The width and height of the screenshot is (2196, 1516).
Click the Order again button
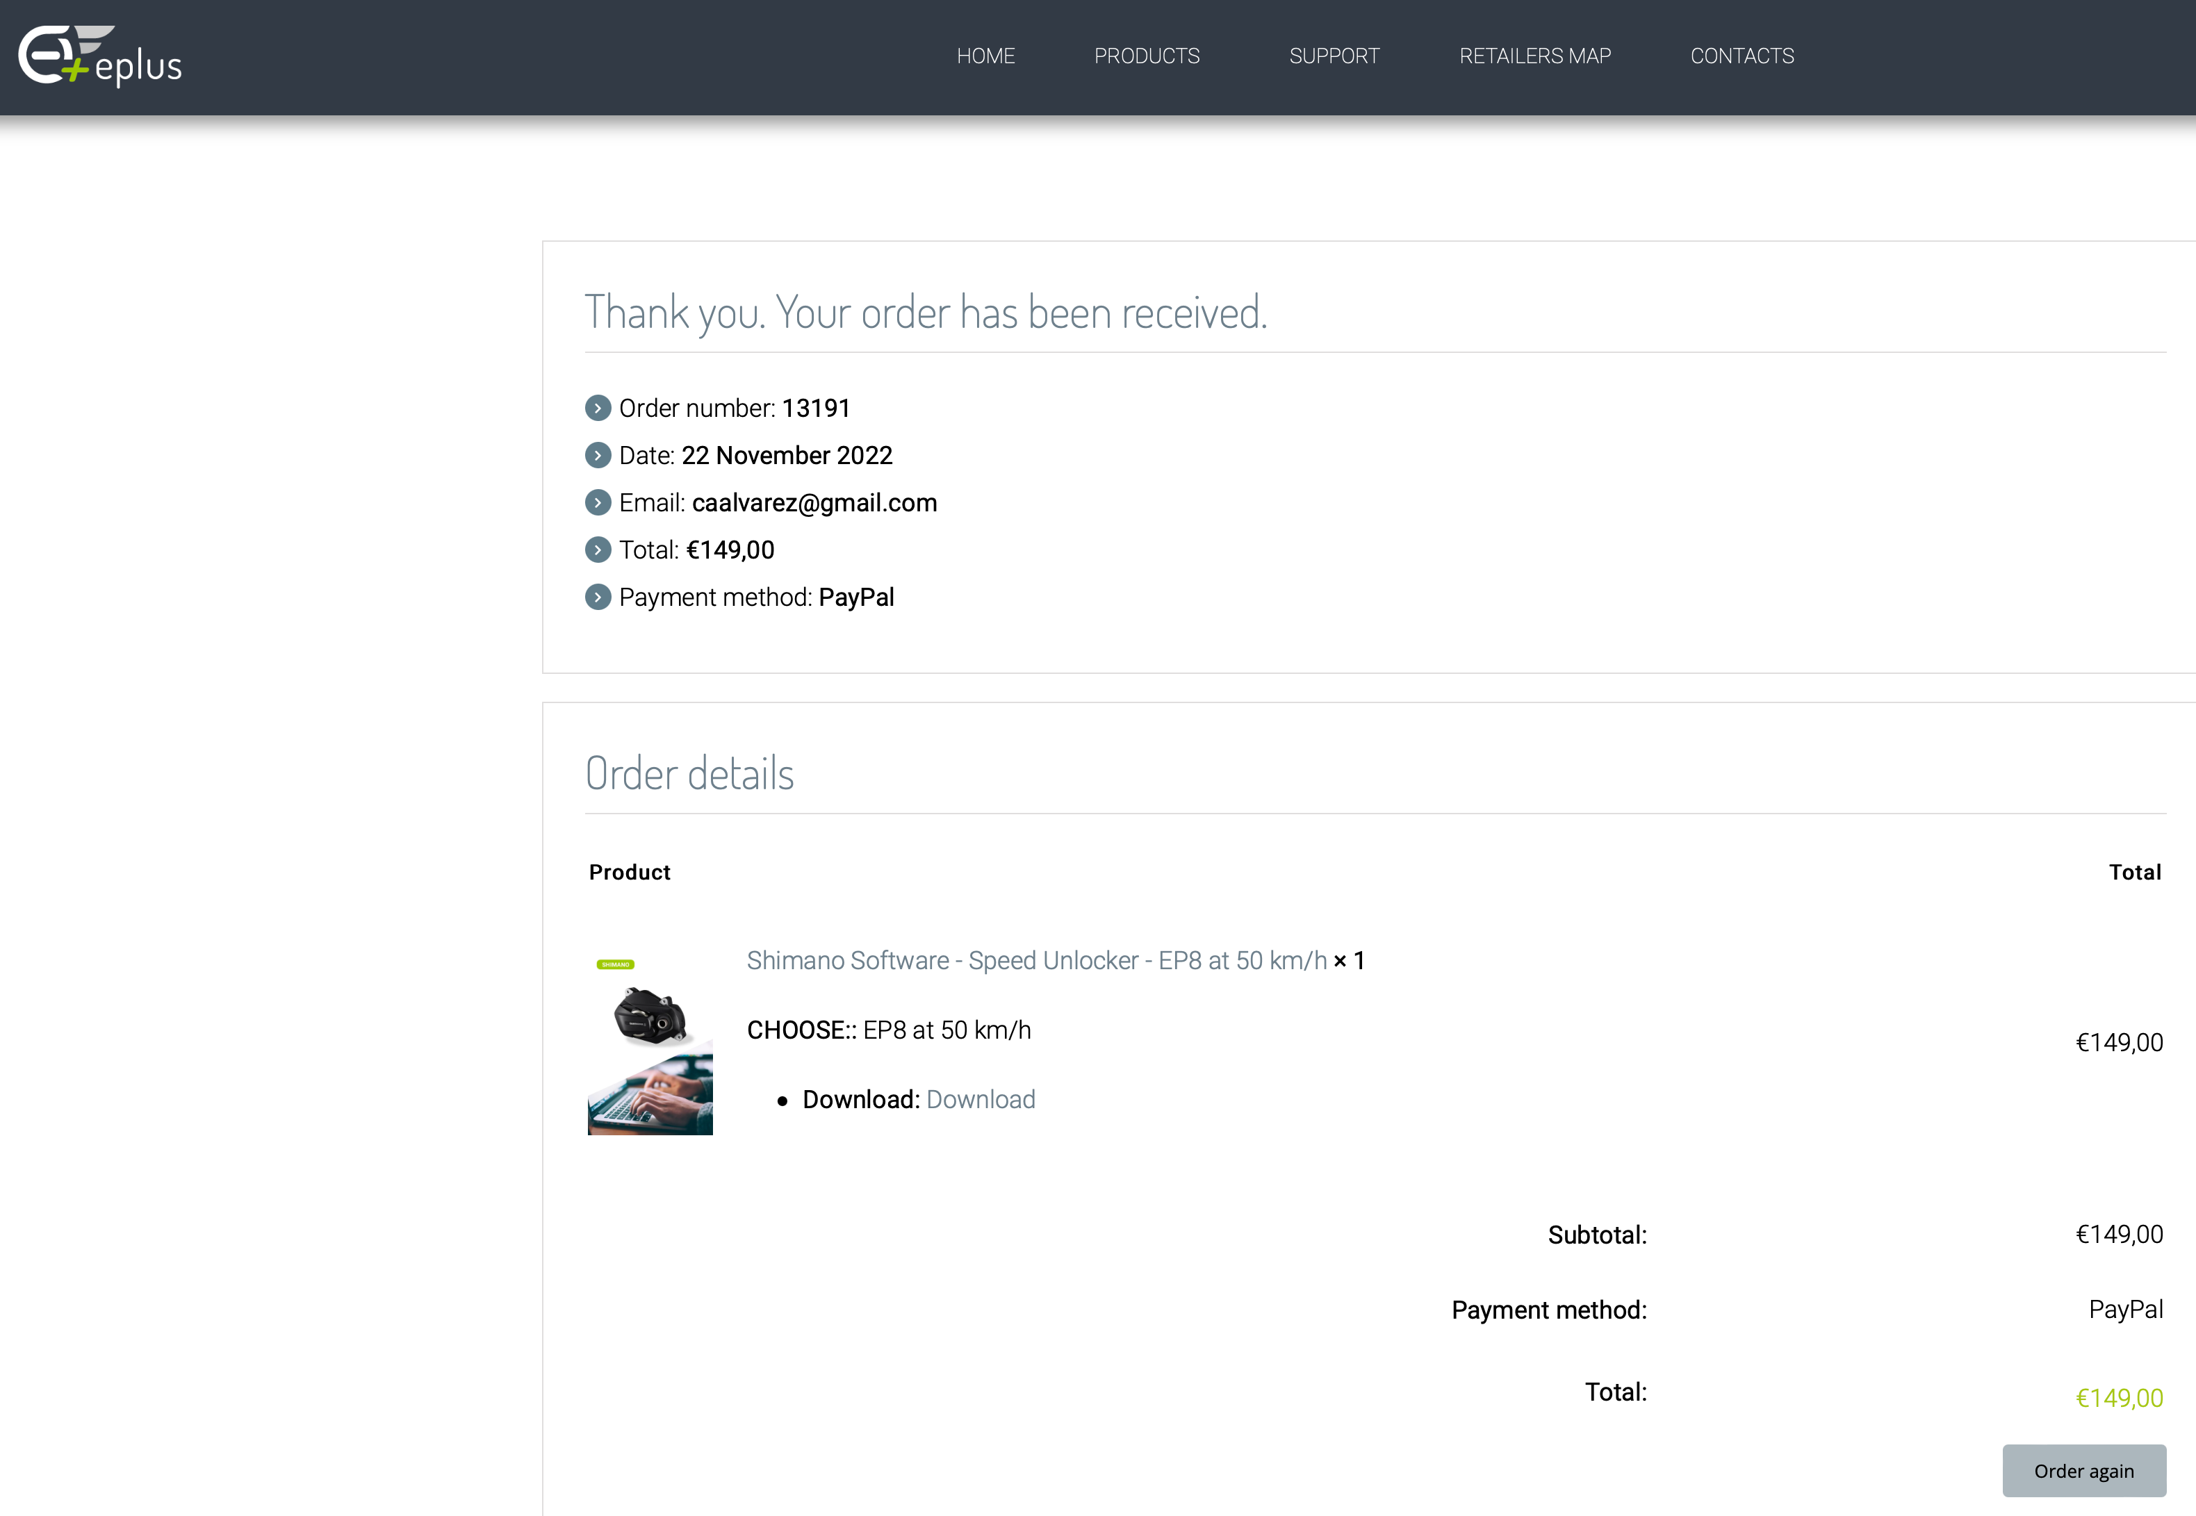click(x=2084, y=1470)
